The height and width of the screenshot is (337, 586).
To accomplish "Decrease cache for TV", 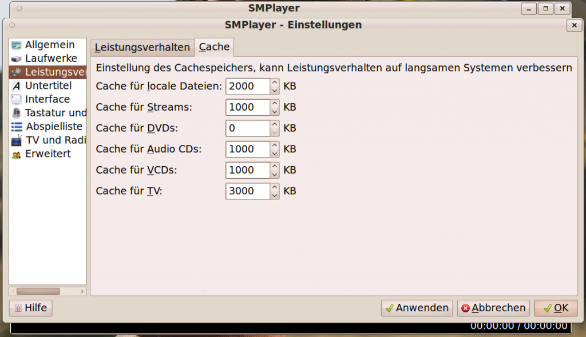I will click(x=275, y=195).
